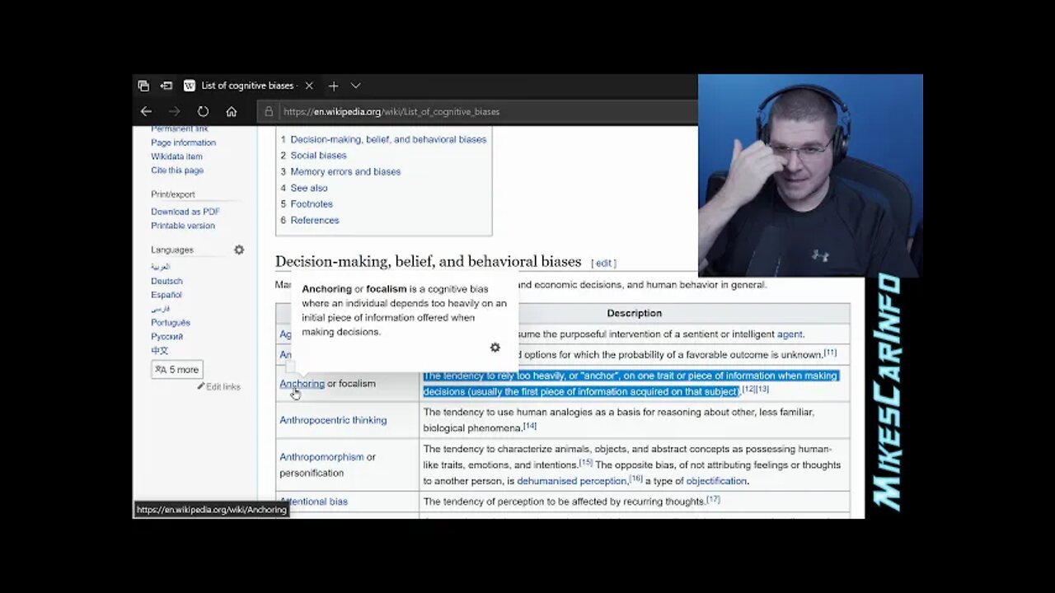
Task: Click the Description column header
Action: tap(634, 313)
